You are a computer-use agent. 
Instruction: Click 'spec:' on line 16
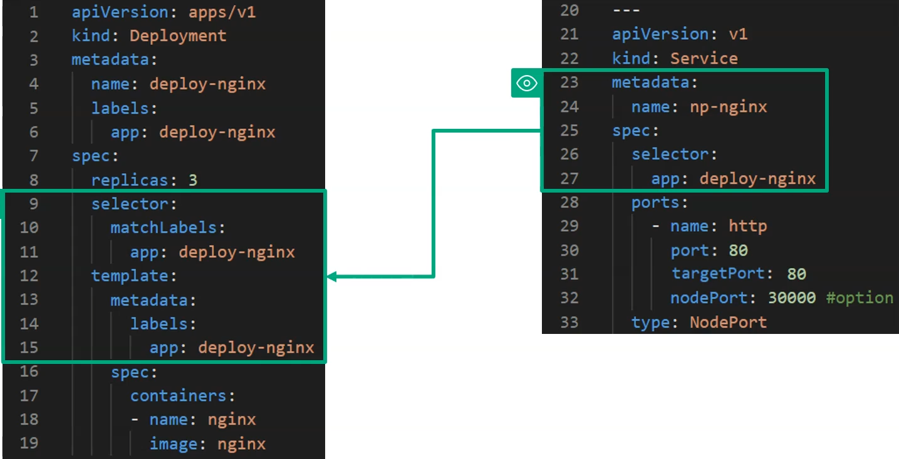[x=134, y=372]
